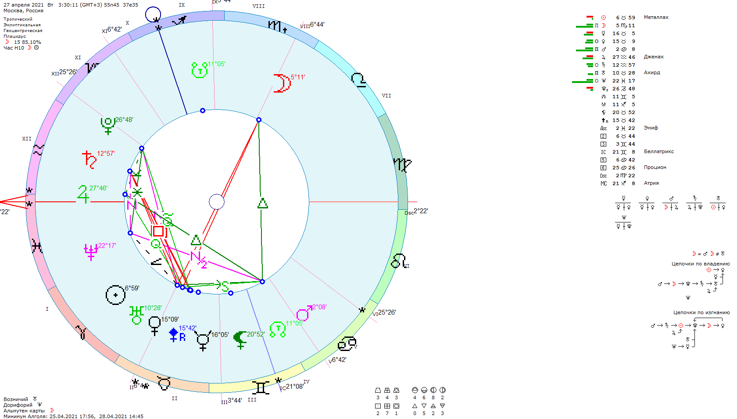Click the magenta Mars glyph at 2°08'
The height and width of the screenshot is (419, 737).
[304, 313]
